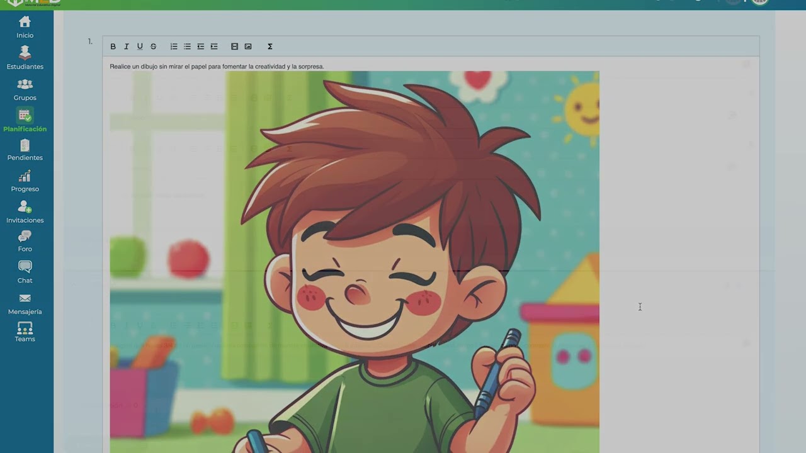
Task: Underline the selected text
Action: [x=140, y=47]
